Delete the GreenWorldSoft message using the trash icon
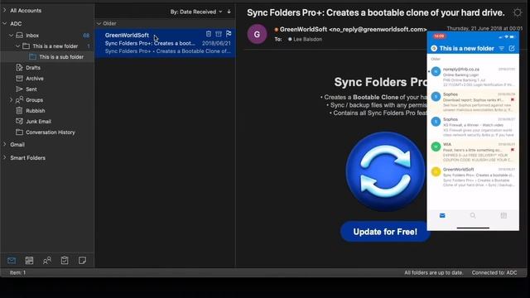 click(x=209, y=34)
